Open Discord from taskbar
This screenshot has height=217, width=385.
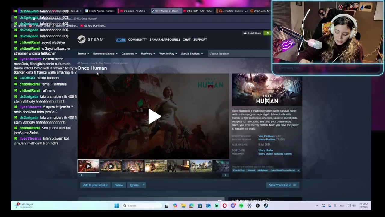(x=233, y=206)
